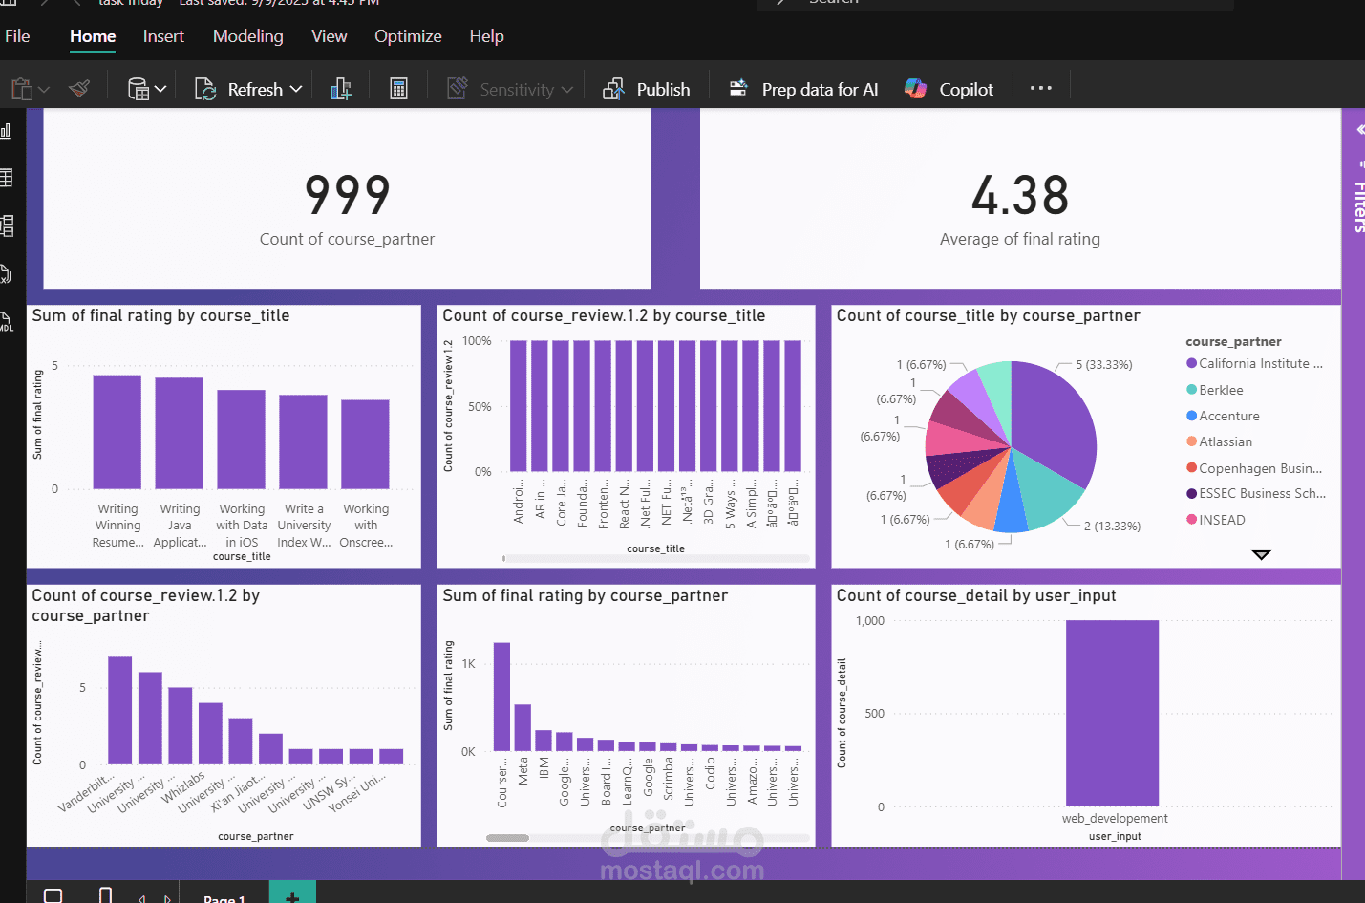This screenshot has height=903, width=1365.
Task: Click the Get data database icon
Action: click(x=139, y=89)
